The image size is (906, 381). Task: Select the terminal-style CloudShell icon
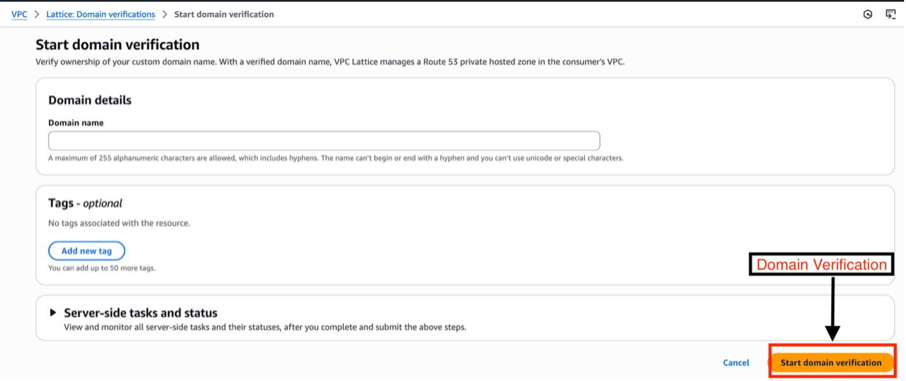tap(892, 13)
